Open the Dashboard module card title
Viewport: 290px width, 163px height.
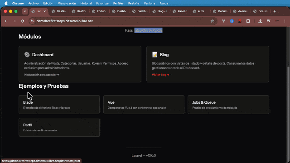coord(43,55)
